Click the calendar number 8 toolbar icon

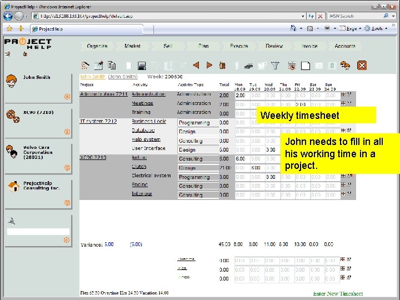tap(332, 66)
